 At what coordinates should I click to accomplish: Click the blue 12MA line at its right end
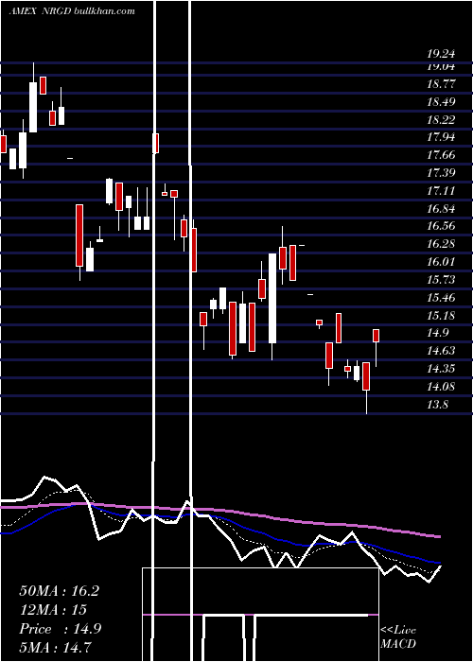click(x=438, y=563)
